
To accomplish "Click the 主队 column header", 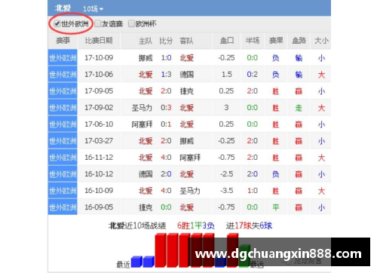I will 146,41.
